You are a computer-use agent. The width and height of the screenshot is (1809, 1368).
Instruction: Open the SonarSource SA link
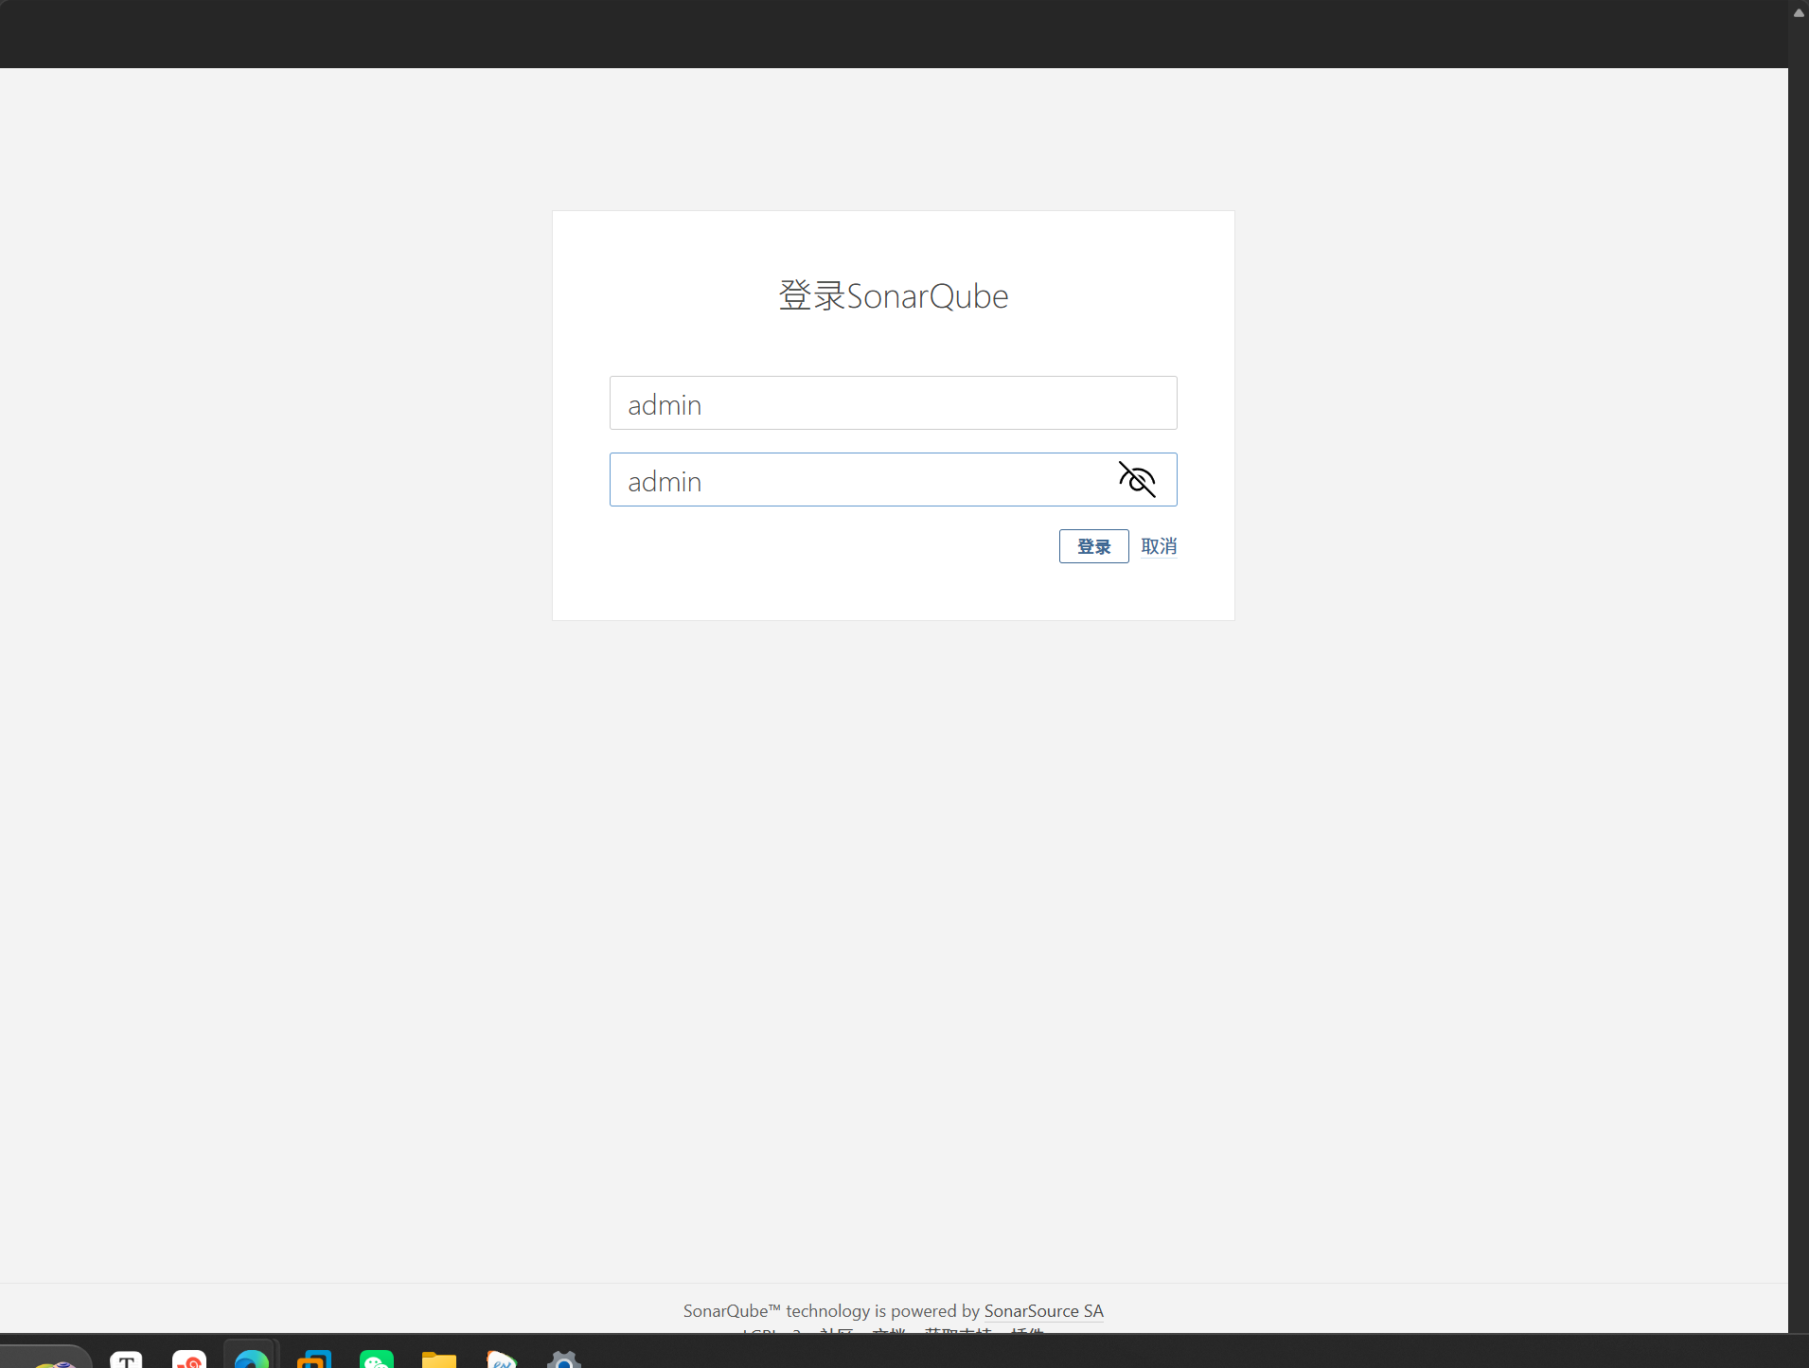point(1043,1310)
